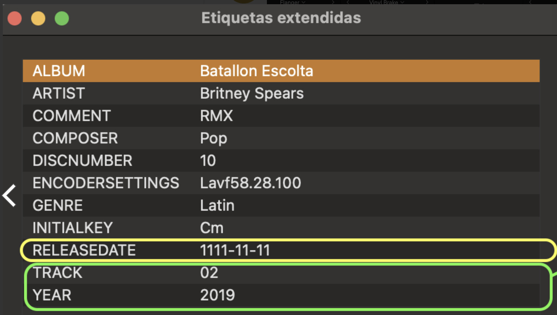Image resolution: width=557 pixels, height=315 pixels.
Task: Select the DISCNUMBER row
Action: [281, 161]
